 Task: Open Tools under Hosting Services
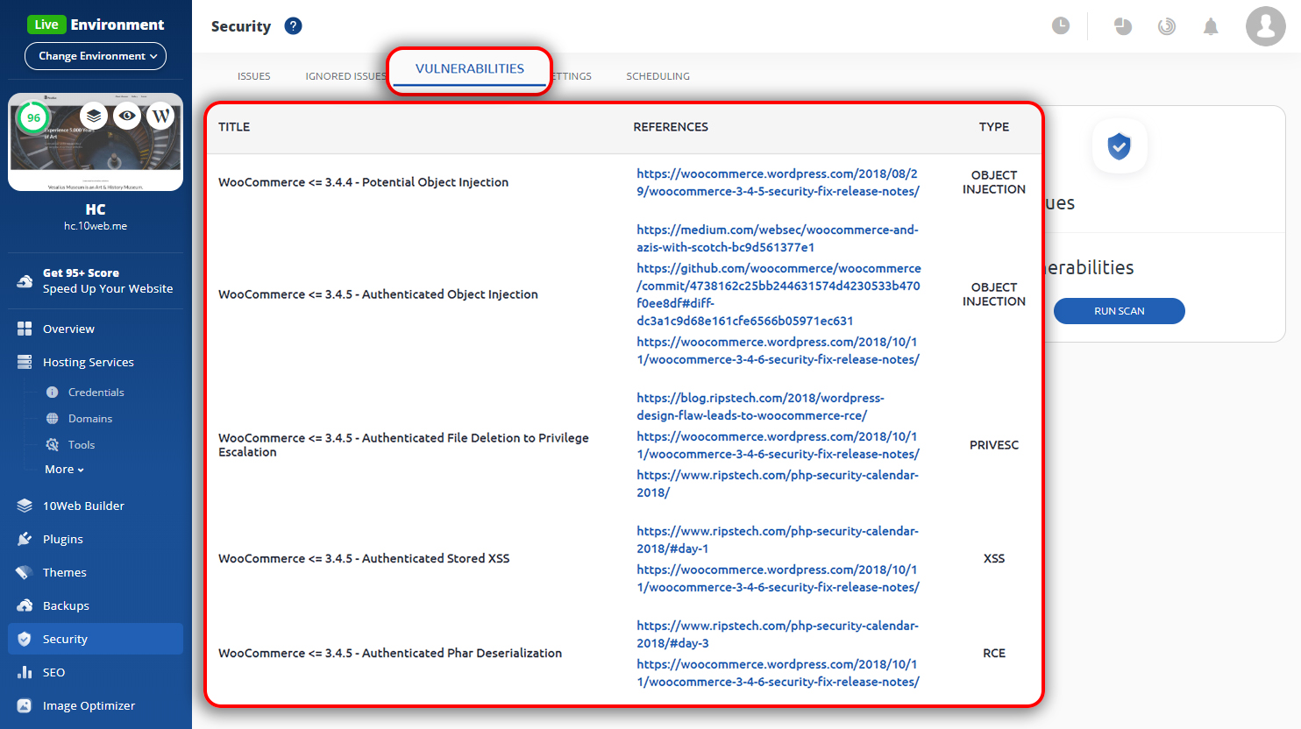click(x=82, y=445)
